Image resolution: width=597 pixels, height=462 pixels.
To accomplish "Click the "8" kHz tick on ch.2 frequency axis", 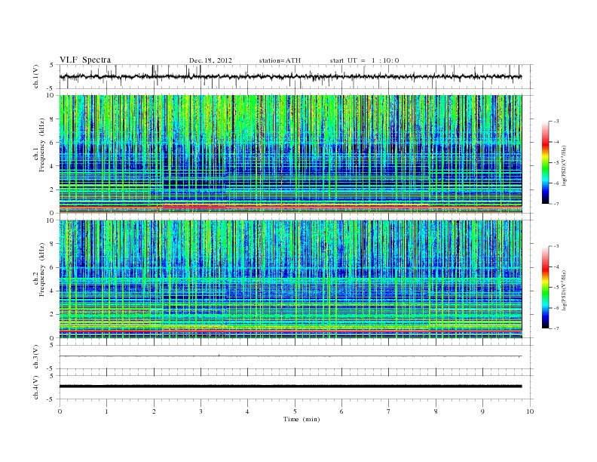I will pyautogui.click(x=52, y=244).
